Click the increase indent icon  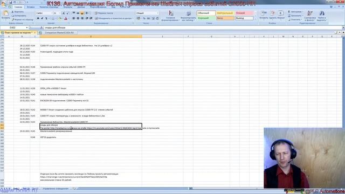coord(91,18)
